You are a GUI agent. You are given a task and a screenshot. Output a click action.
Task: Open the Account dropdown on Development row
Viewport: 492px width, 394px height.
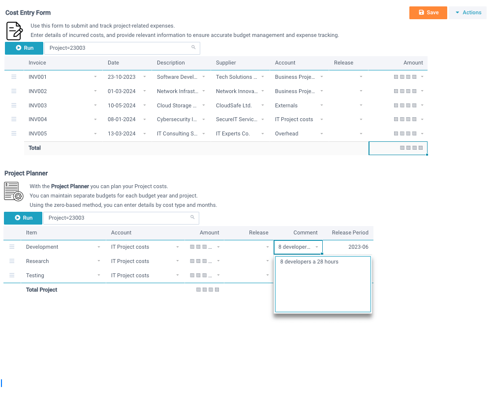[x=178, y=246]
